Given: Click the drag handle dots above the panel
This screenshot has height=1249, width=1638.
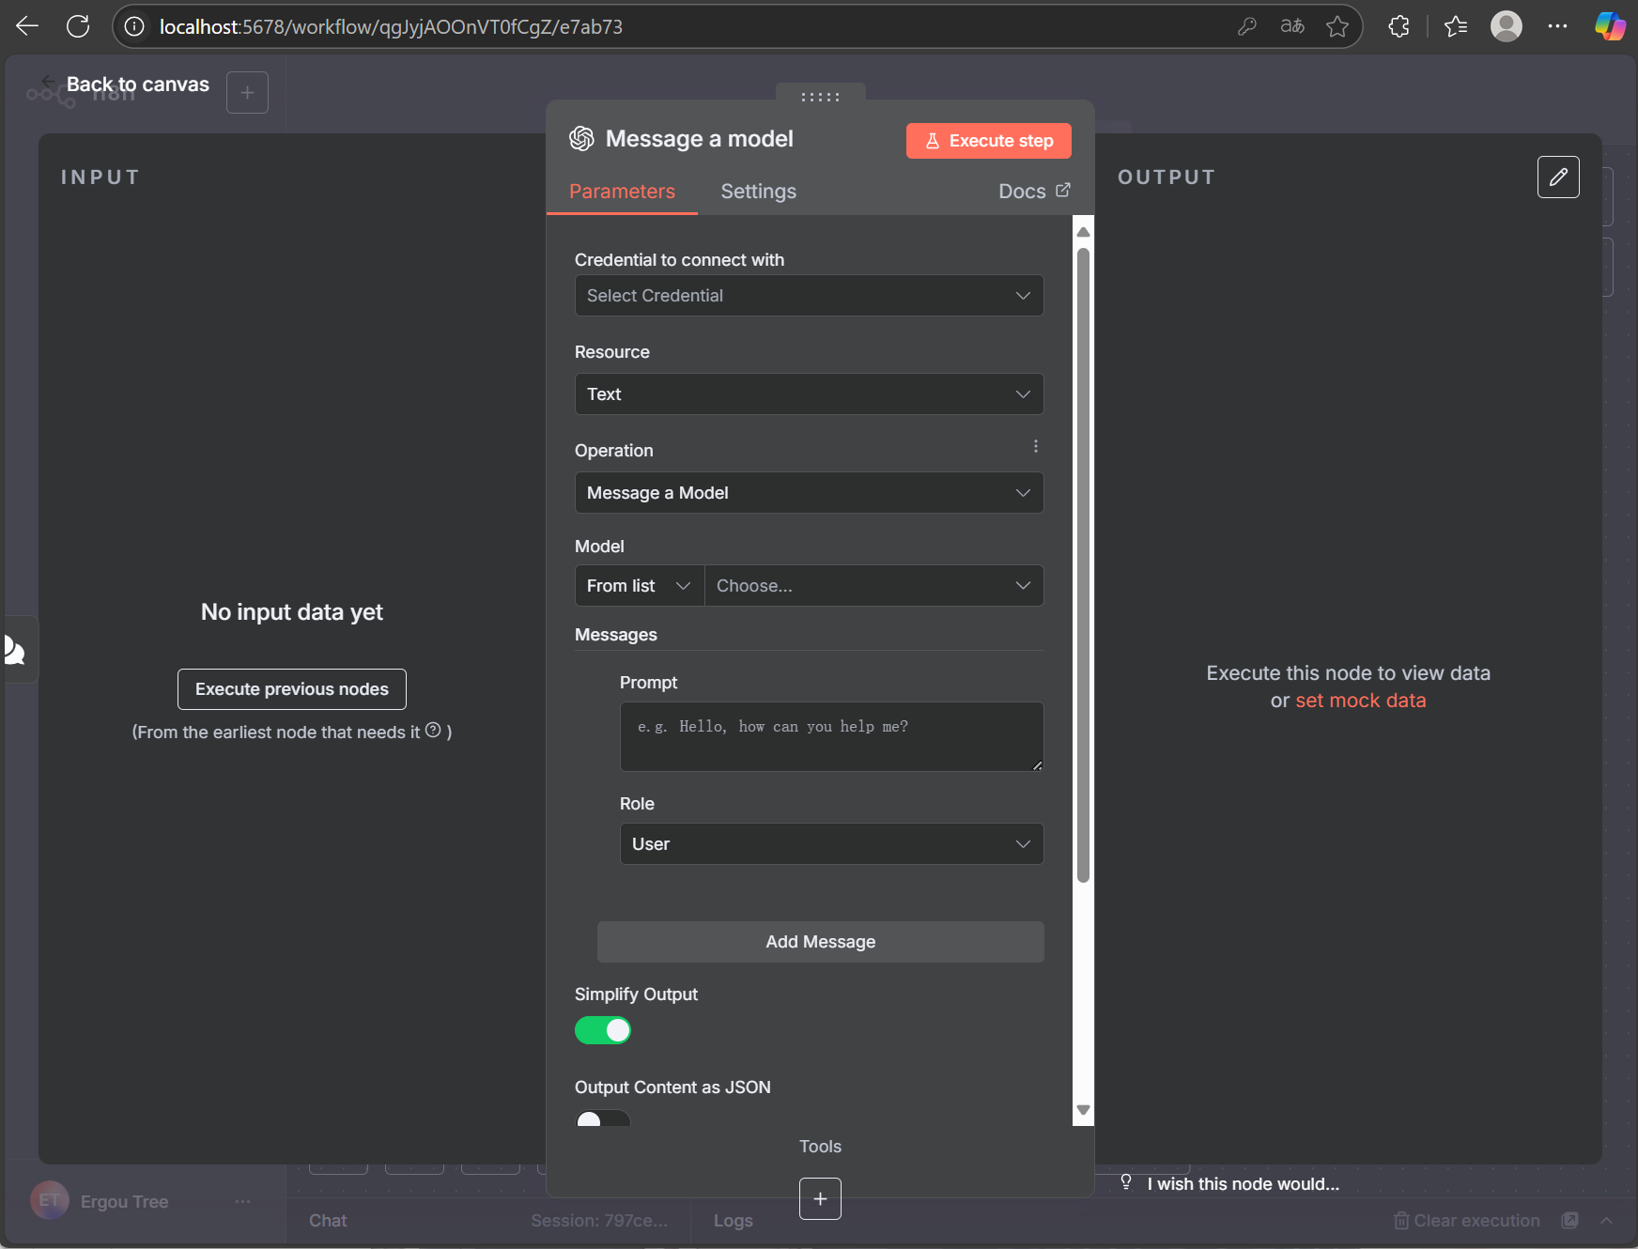Looking at the screenshot, I should [x=820, y=97].
